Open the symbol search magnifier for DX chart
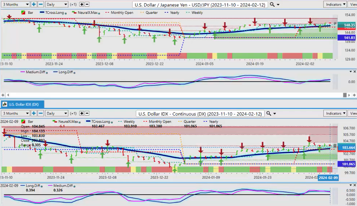This screenshot has height=206, width=357. point(269,113)
